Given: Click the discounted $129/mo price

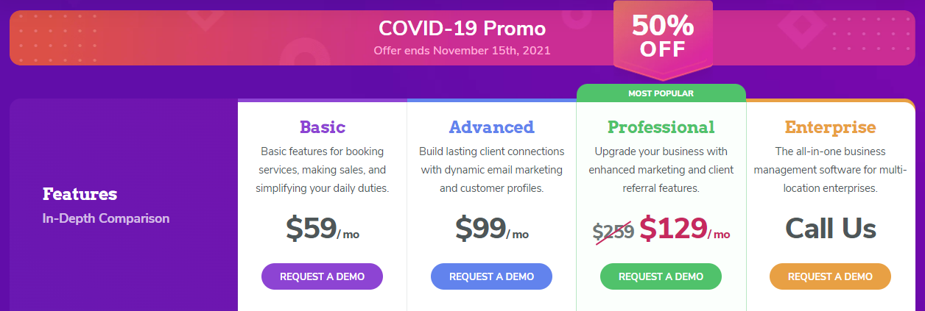Looking at the screenshot, I should tap(685, 229).
